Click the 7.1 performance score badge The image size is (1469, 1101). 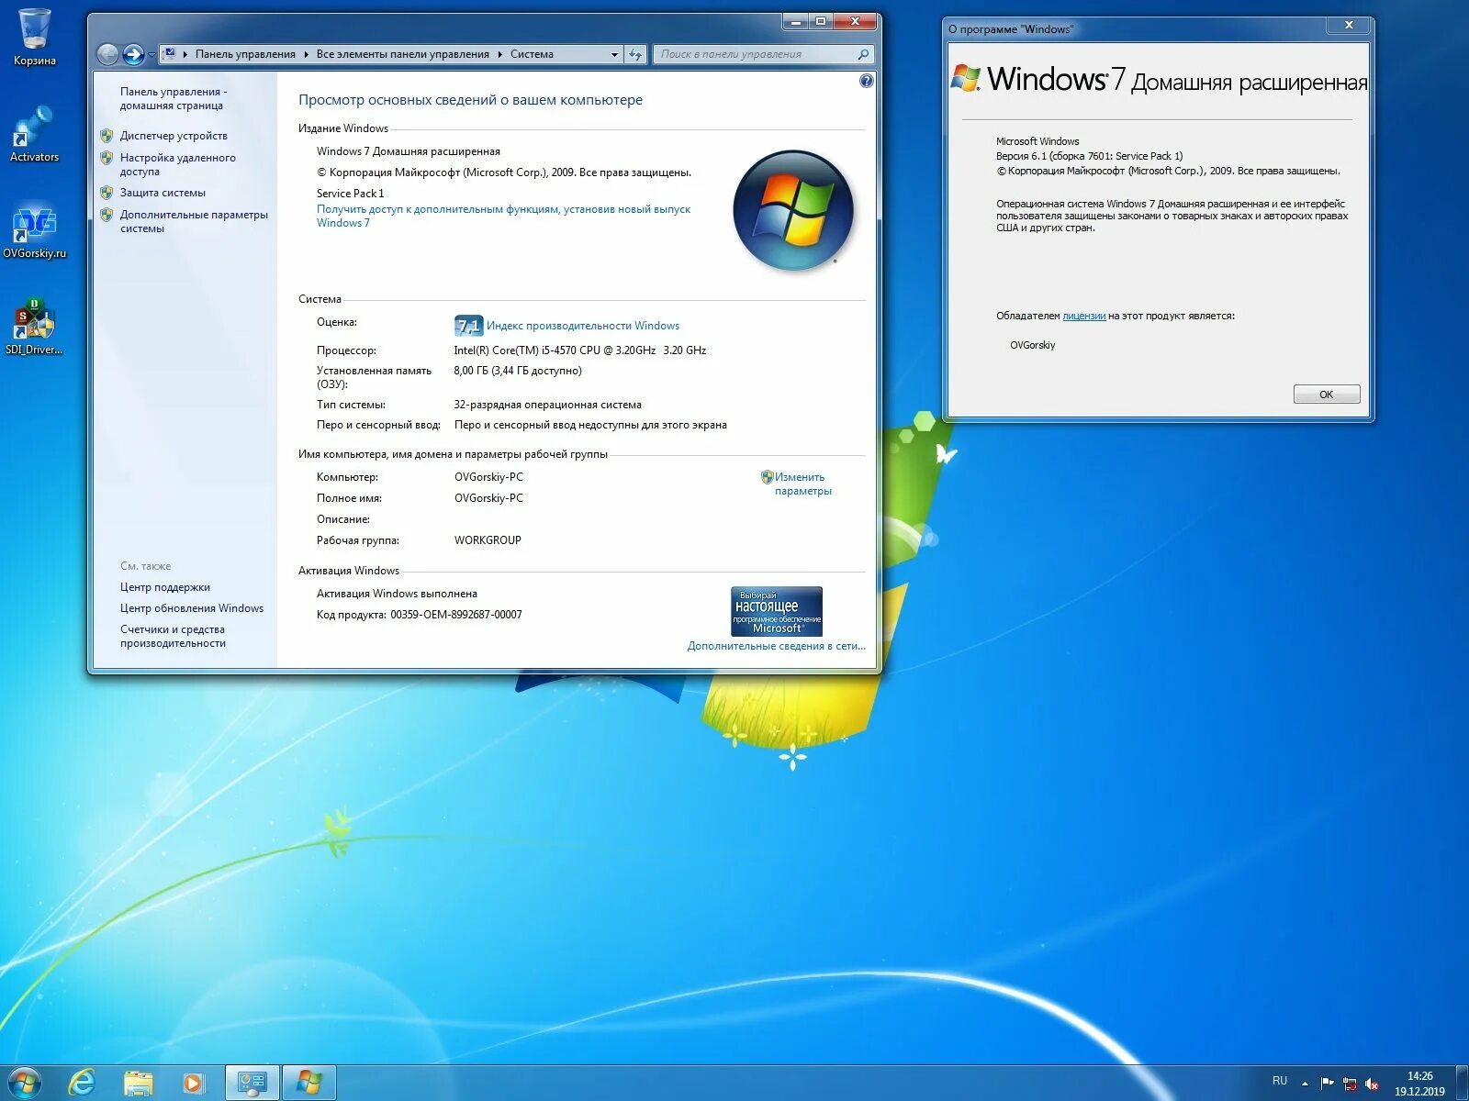click(468, 326)
